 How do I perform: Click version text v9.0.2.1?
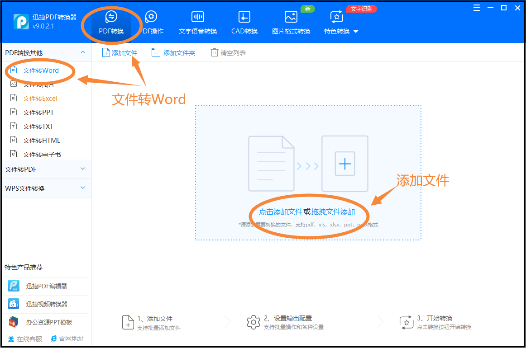(x=43, y=26)
